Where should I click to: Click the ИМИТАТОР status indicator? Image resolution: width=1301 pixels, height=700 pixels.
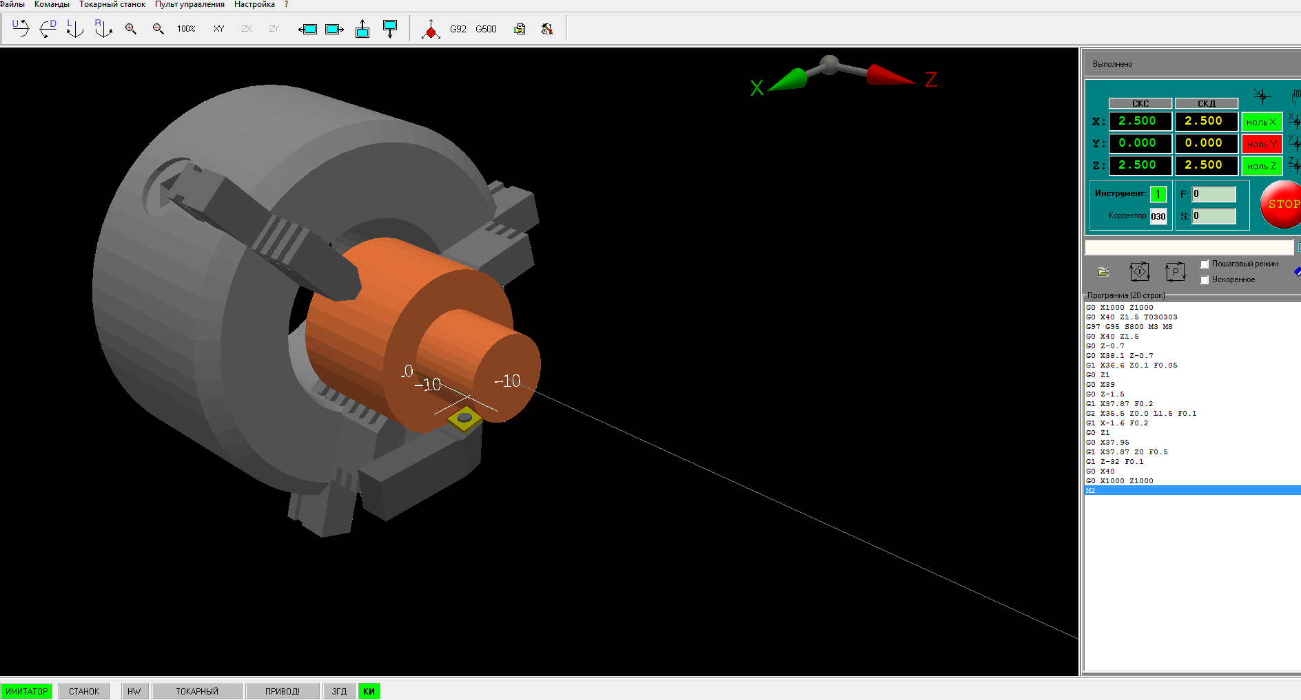tap(27, 692)
